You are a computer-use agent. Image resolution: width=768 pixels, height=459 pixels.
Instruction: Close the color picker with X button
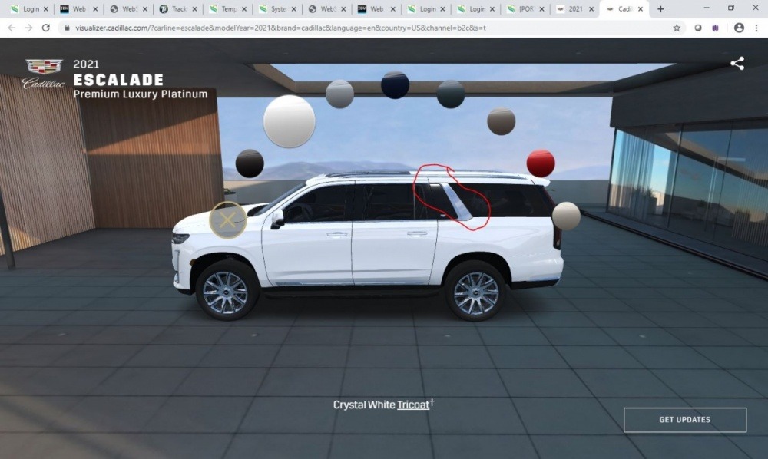coord(227,220)
